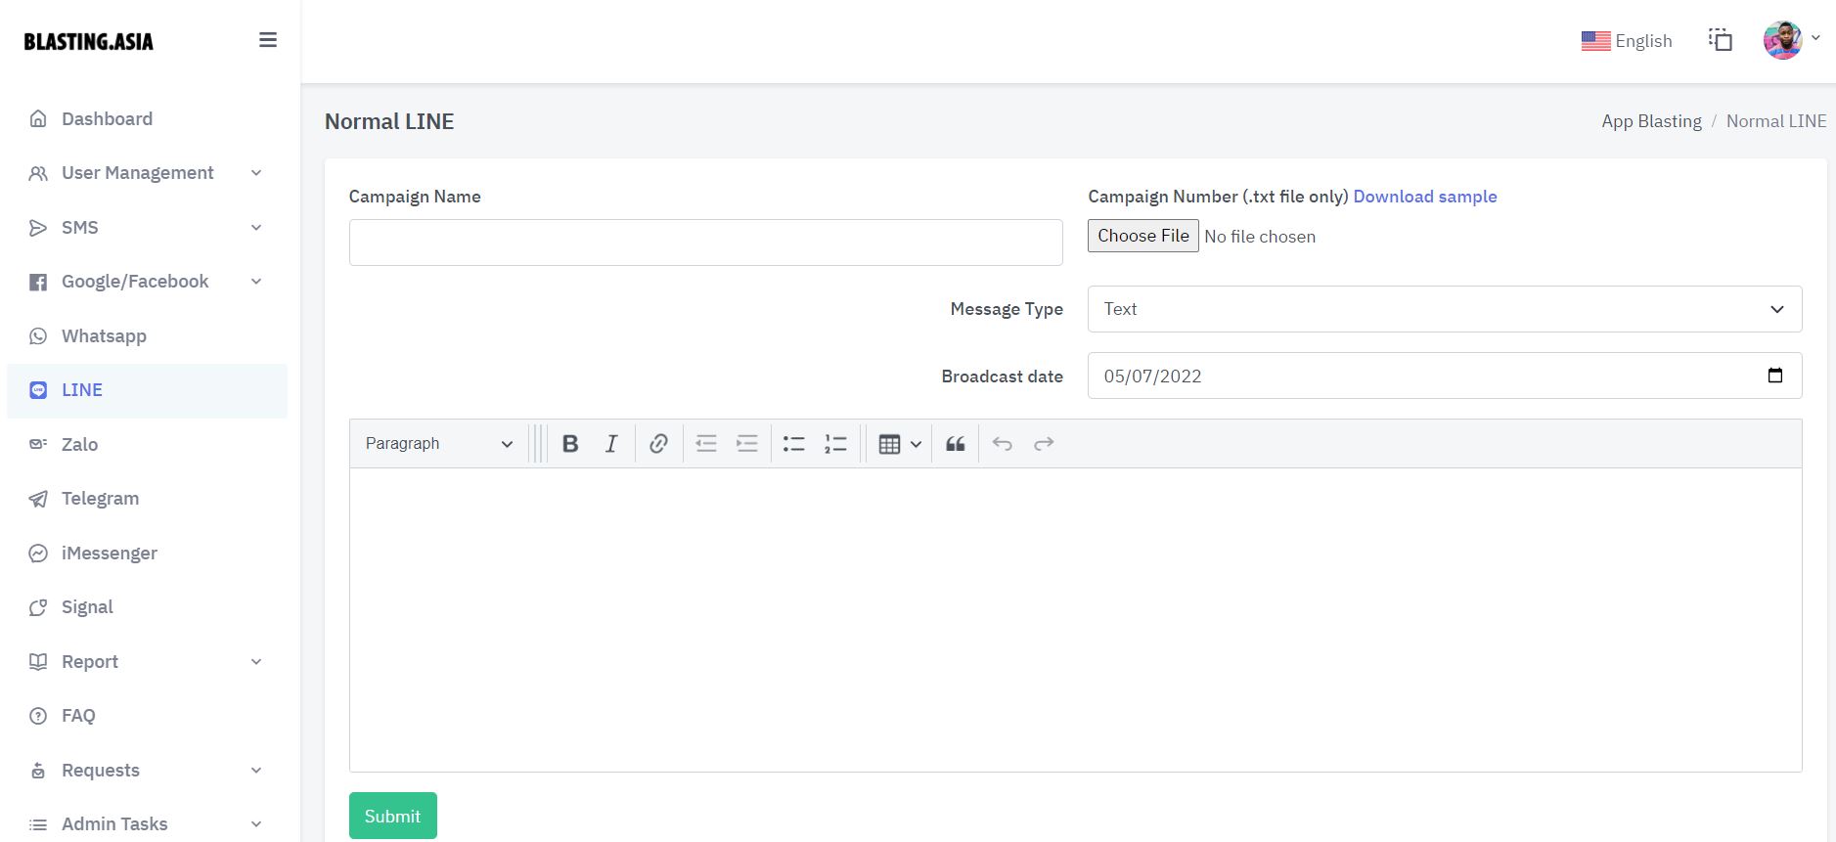Redo the last editor action
Image resolution: width=1836 pixels, height=842 pixels.
[1044, 444]
